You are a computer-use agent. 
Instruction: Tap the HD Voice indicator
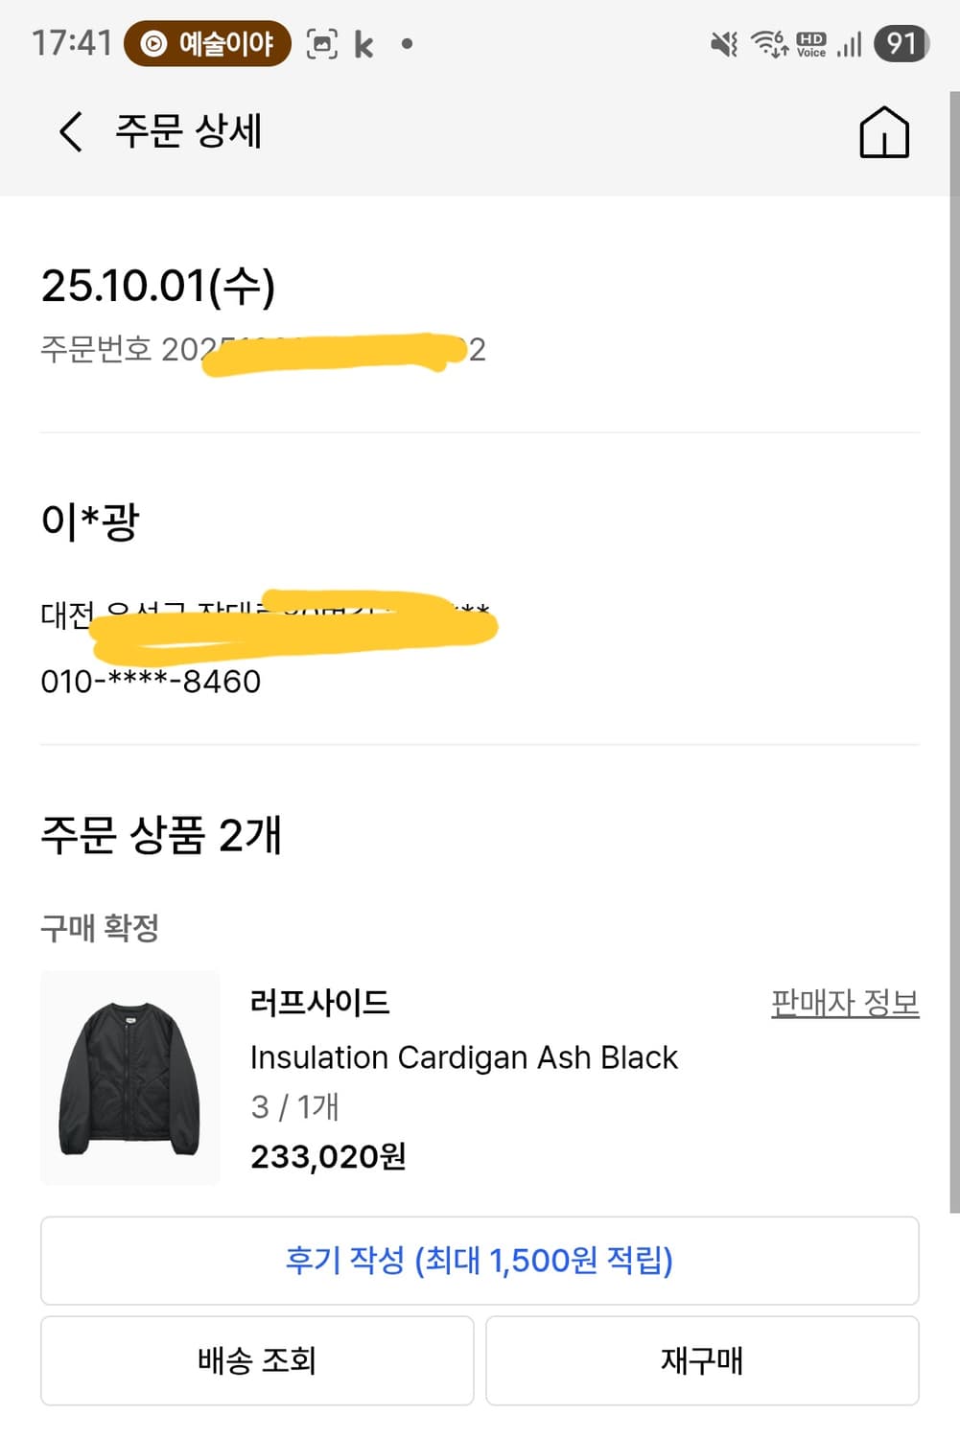(x=811, y=44)
